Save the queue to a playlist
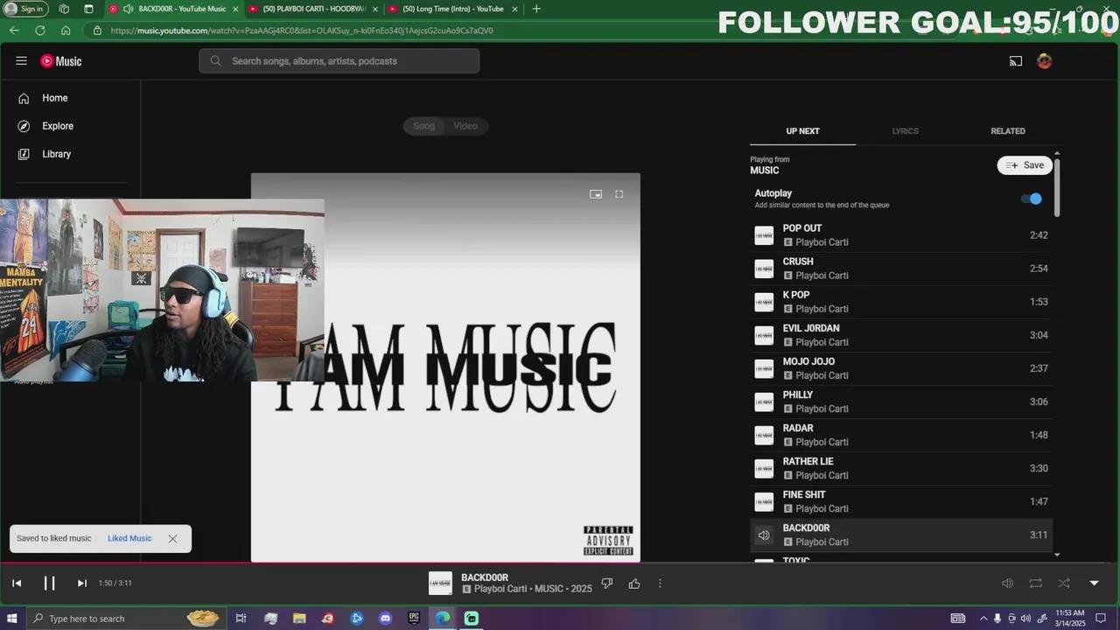Viewport: 1120px width, 630px height. (x=1025, y=165)
